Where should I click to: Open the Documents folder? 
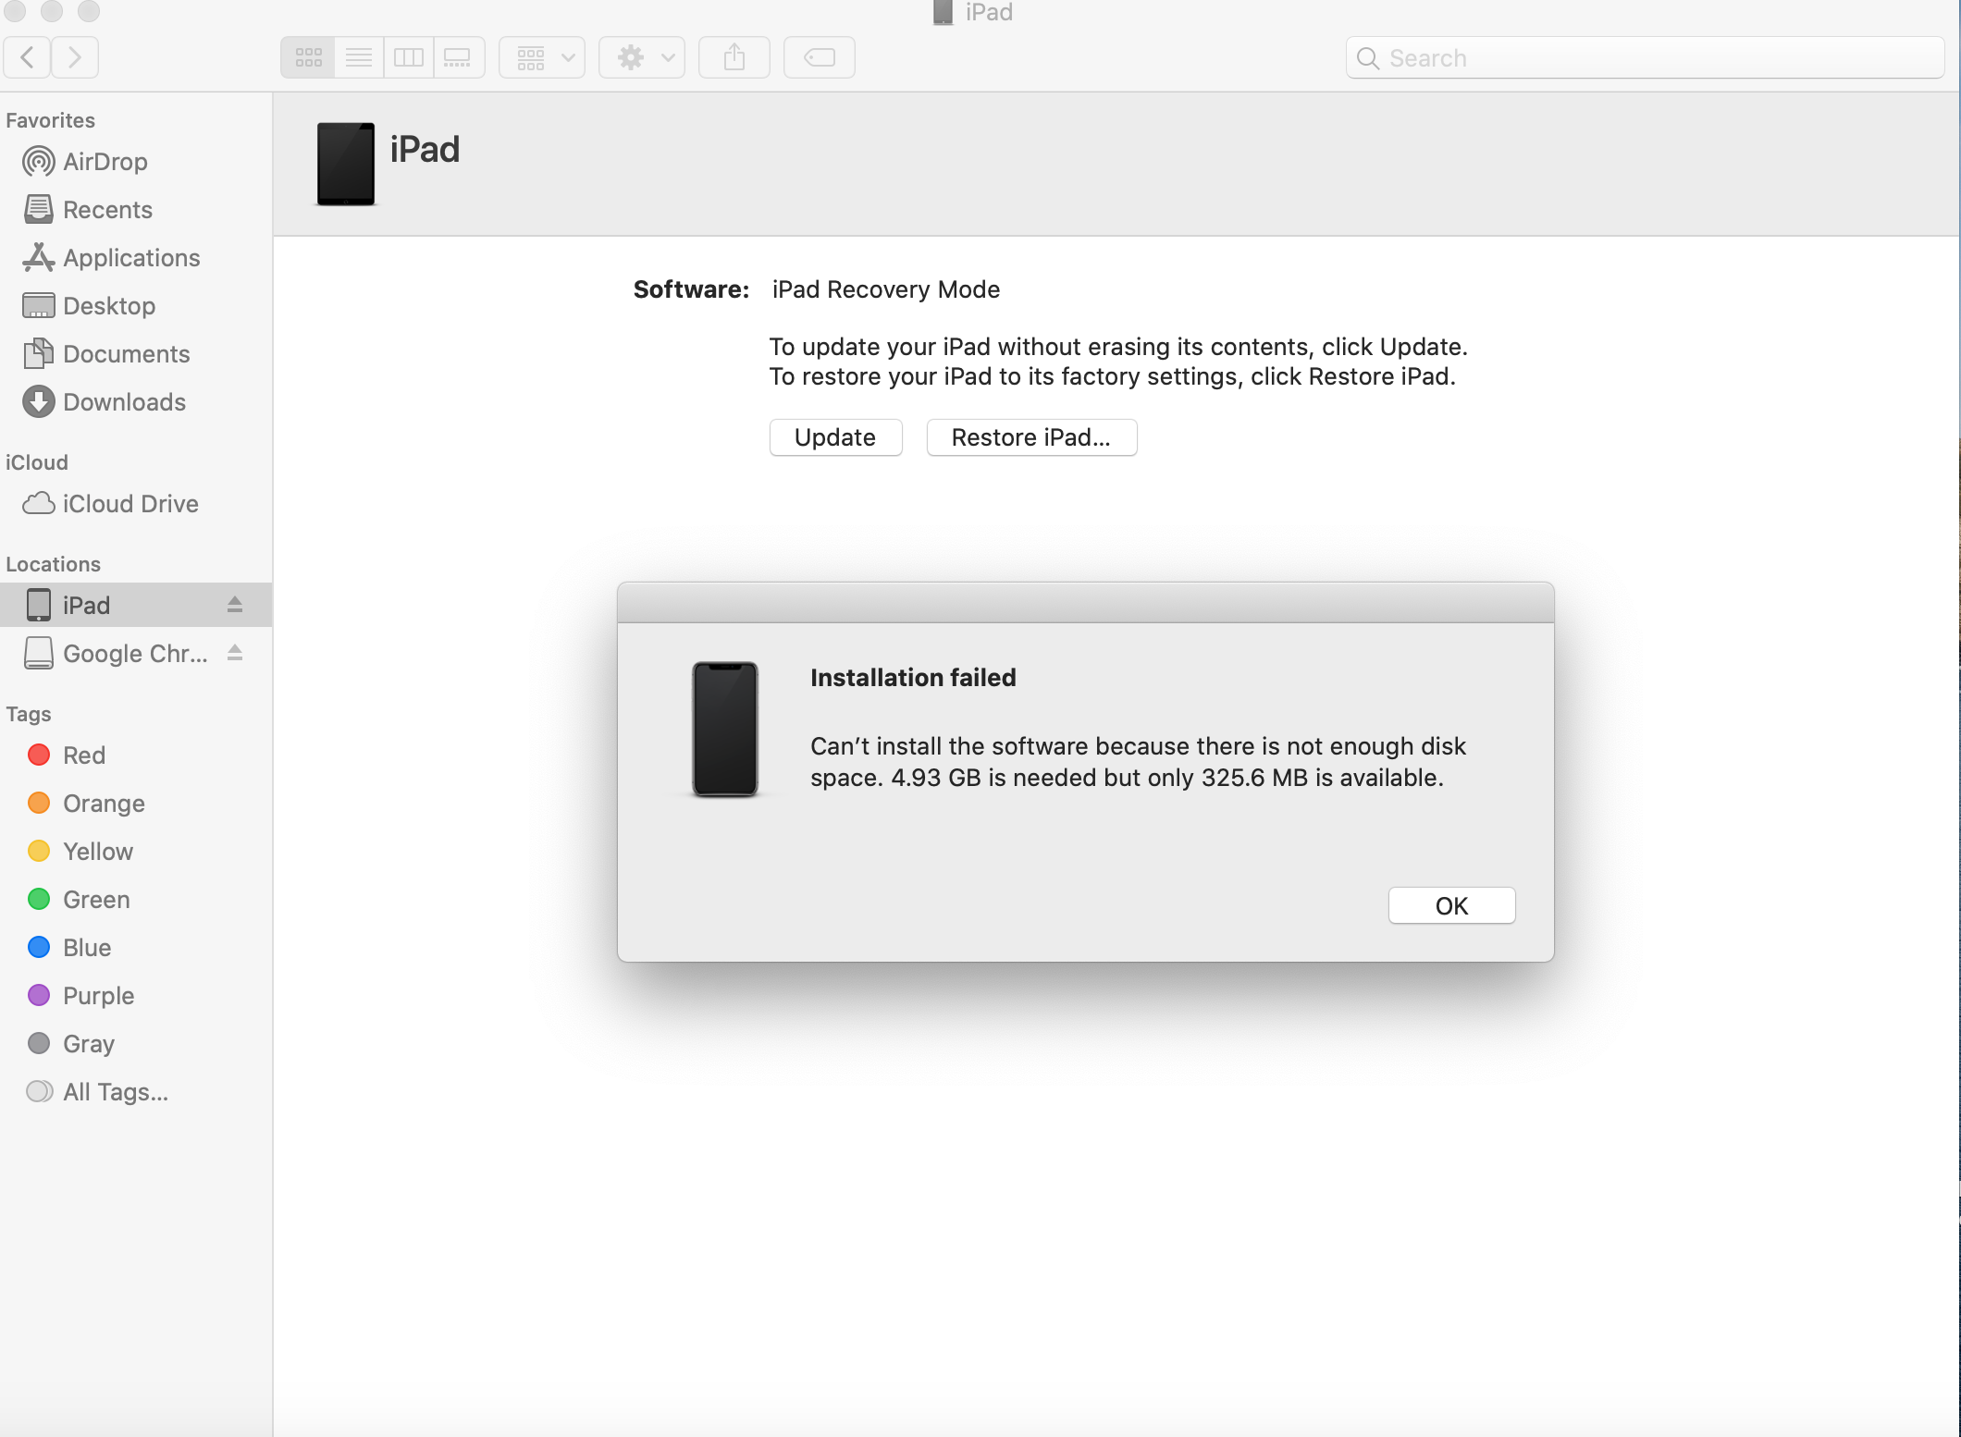[x=126, y=354]
